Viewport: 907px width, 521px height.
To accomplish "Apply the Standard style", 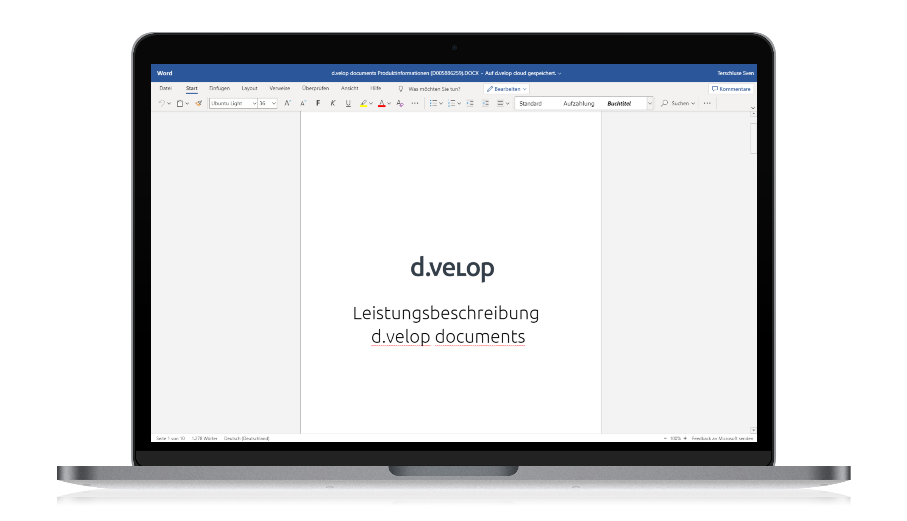I will click(530, 103).
